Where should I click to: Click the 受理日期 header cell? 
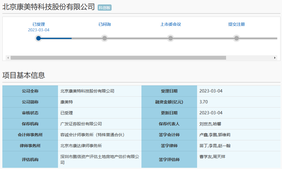pos(169,91)
